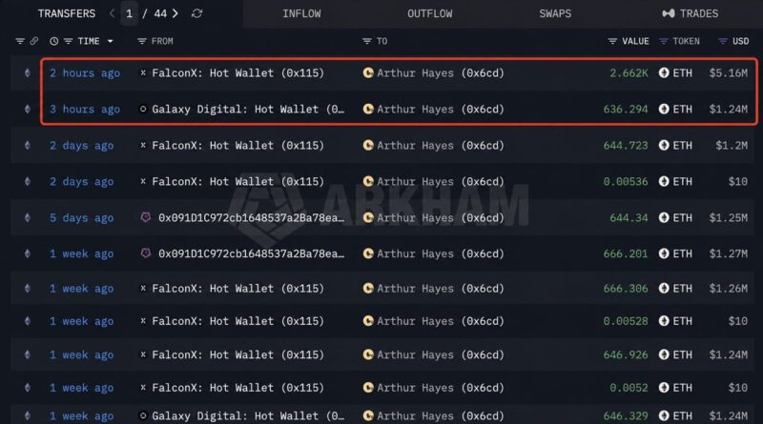Sort by the VALUE column header

click(x=635, y=41)
